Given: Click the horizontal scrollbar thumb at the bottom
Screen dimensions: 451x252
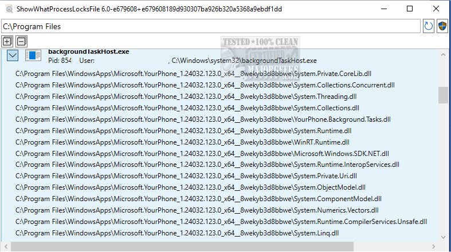Looking at the screenshot, I should click(183, 247).
